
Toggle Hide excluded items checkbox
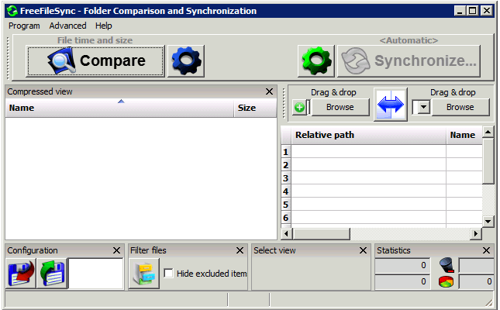click(x=168, y=274)
